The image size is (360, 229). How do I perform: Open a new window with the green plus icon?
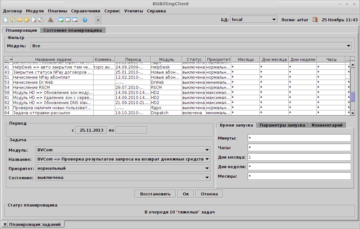(x=61, y=20)
